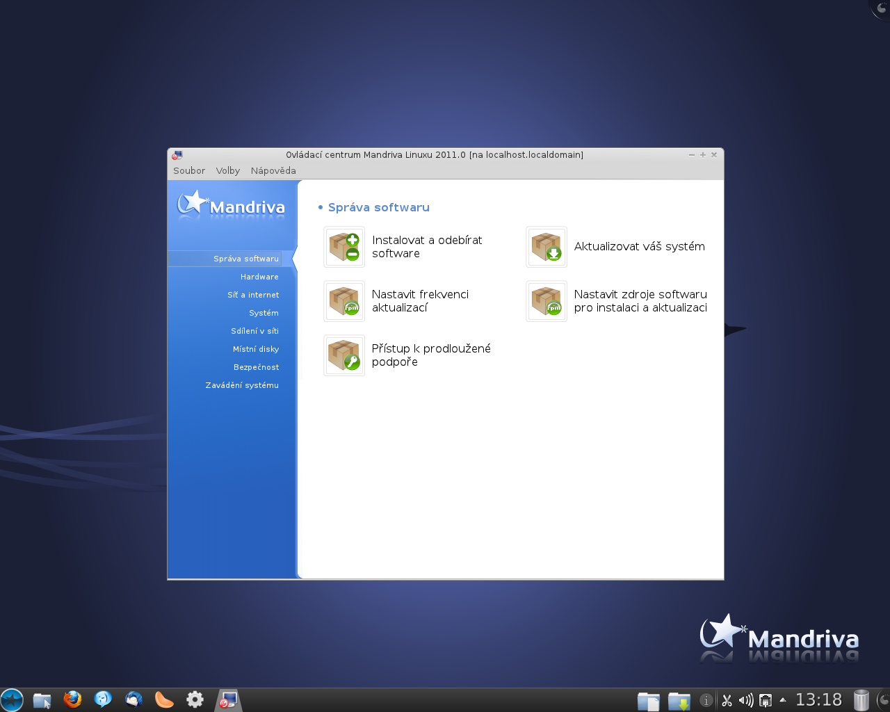The height and width of the screenshot is (712, 890).
Task: Open system settings gear in taskbar
Action: 195,699
